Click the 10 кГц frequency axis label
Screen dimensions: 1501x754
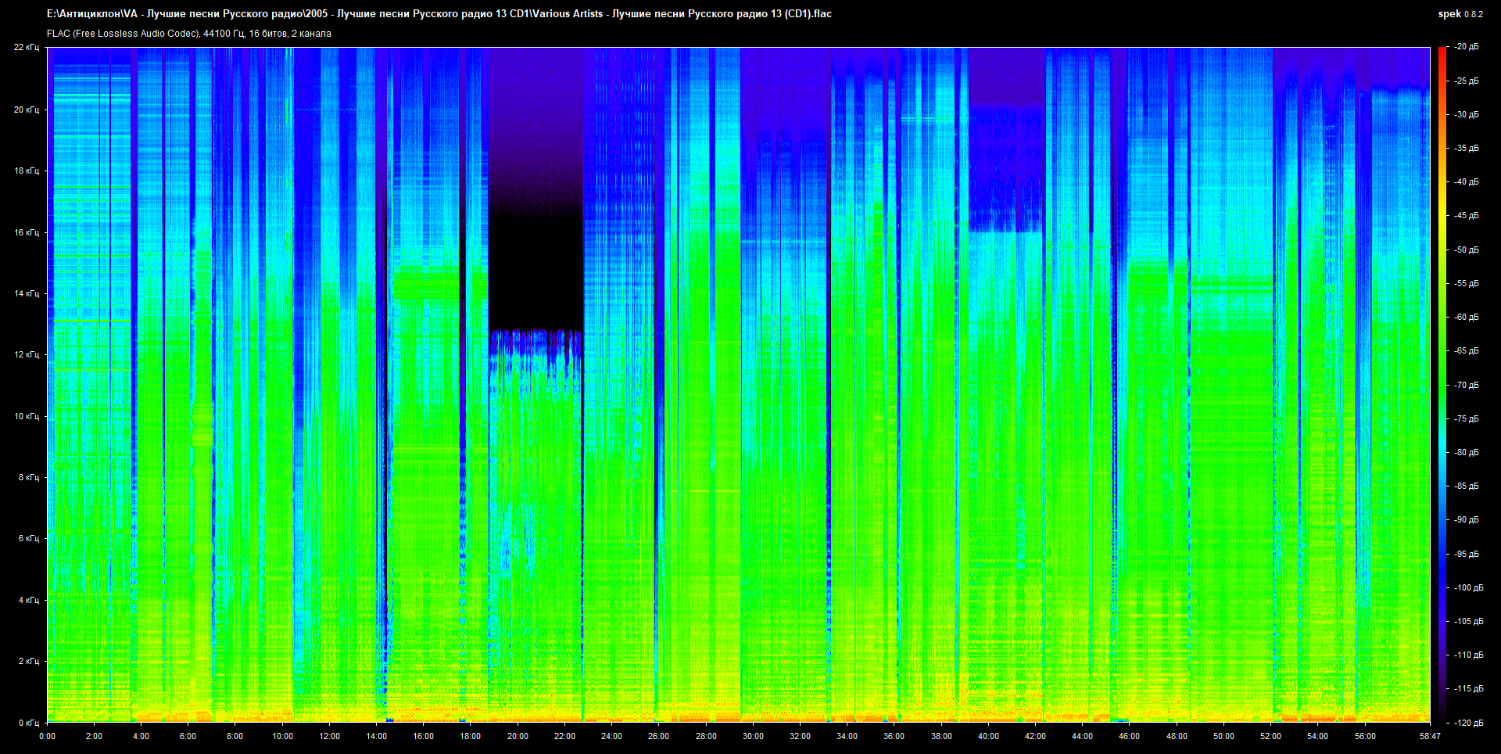(27, 416)
